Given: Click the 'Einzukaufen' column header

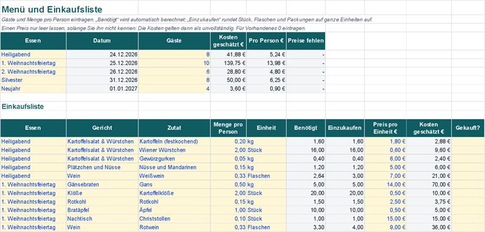Looking at the screenshot, I should (x=345, y=128).
